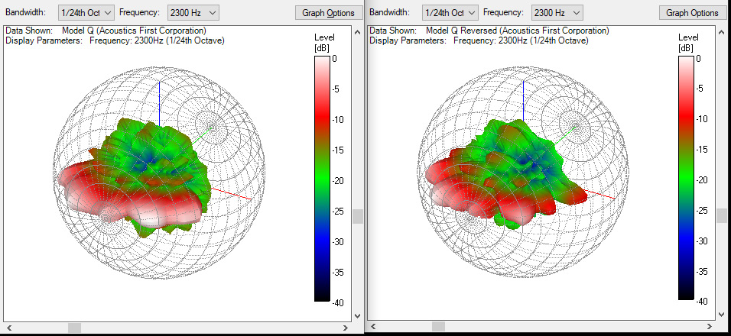Click down arrow of left panel vertical scrollbar

coord(357,316)
